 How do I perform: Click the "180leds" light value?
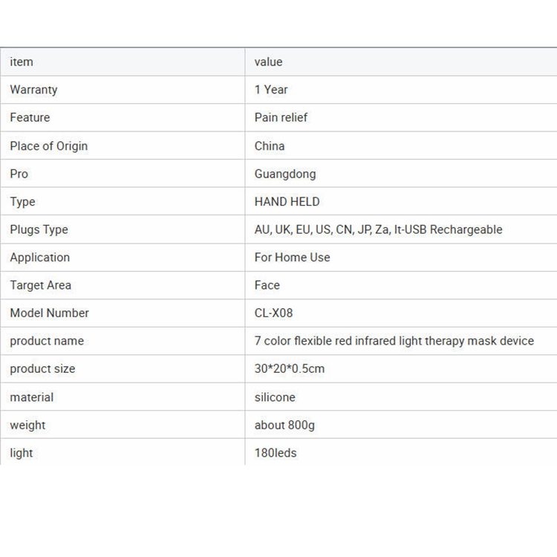coord(276,453)
